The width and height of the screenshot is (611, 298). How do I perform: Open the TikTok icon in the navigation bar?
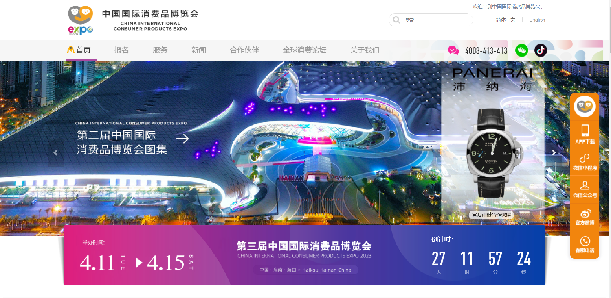pyautogui.click(x=541, y=50)
